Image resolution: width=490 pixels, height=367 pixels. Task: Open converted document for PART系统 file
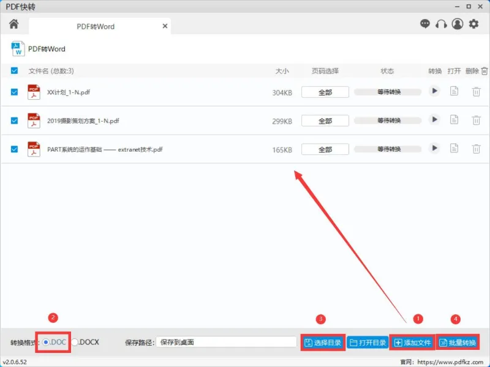pos(454,148)
